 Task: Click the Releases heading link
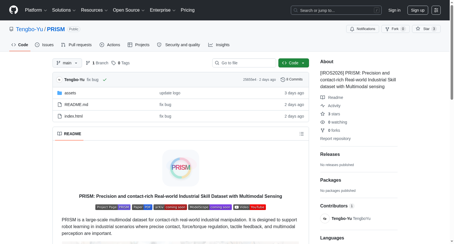(330, 154)
